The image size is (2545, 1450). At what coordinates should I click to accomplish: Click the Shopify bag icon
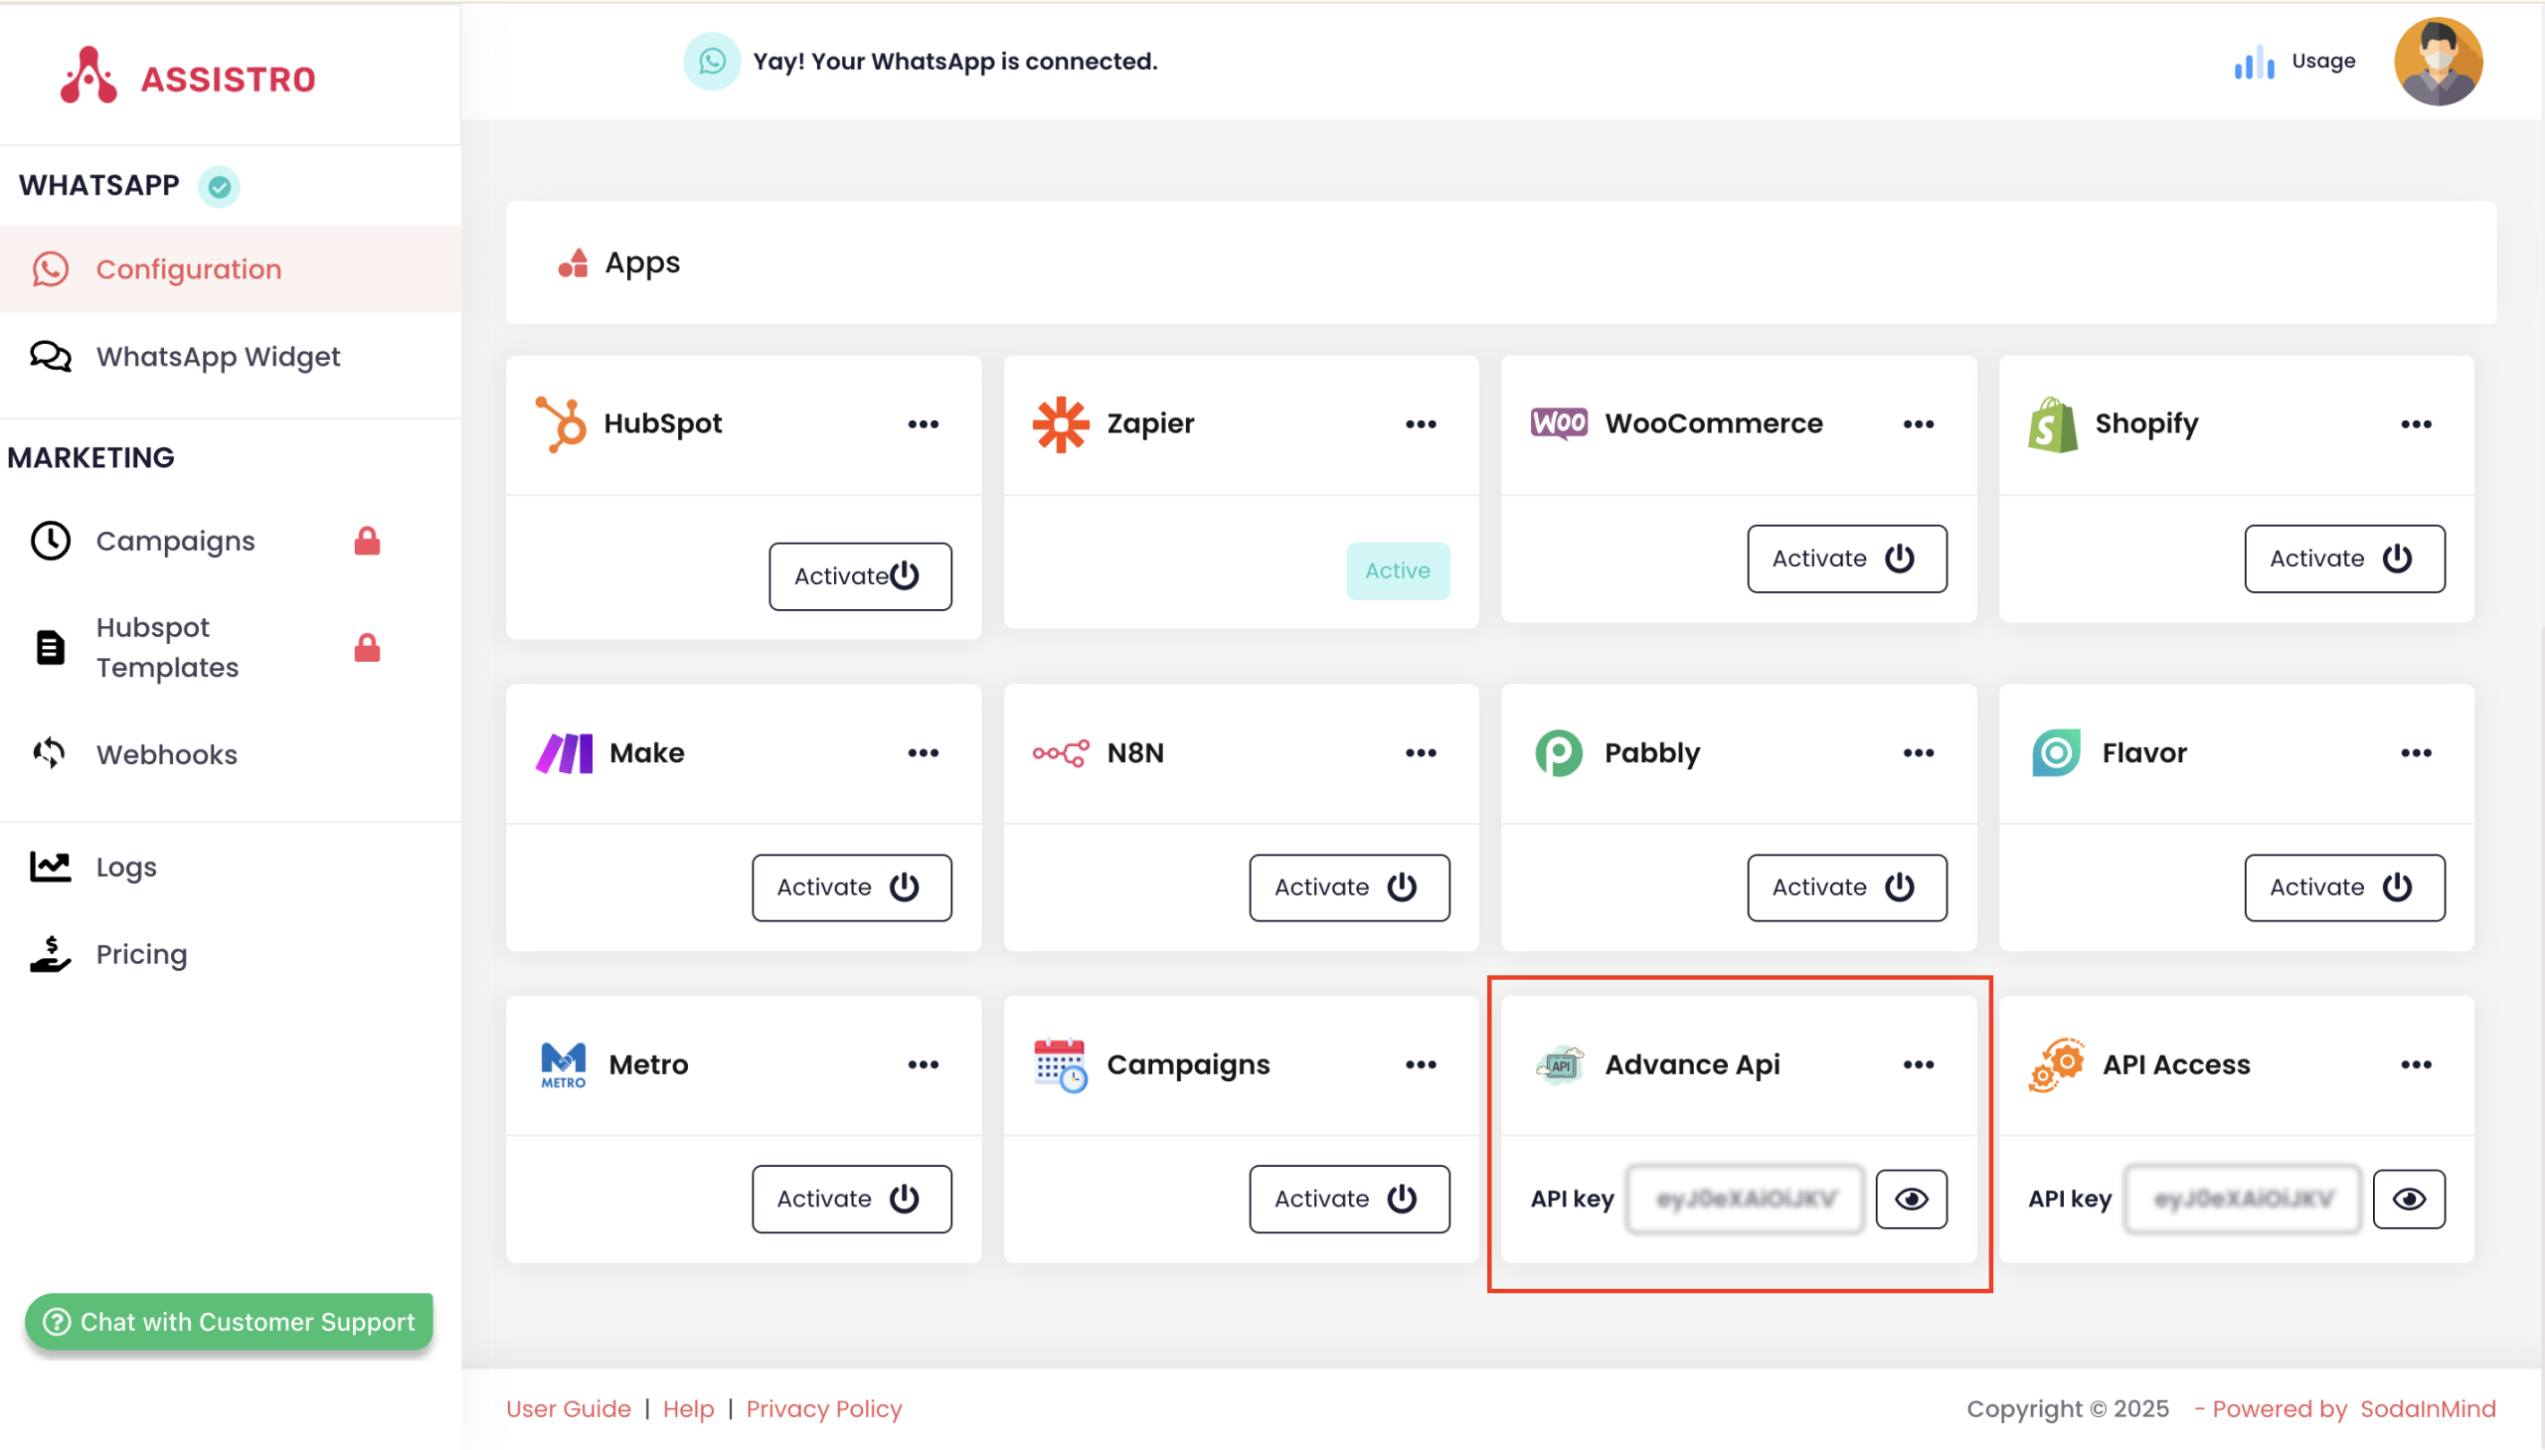(x=2052, y=425)
